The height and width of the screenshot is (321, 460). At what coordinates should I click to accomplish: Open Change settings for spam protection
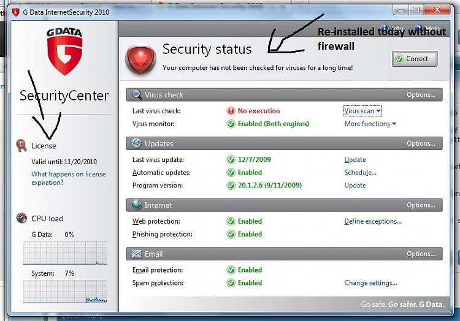click(x=371, y=282)
